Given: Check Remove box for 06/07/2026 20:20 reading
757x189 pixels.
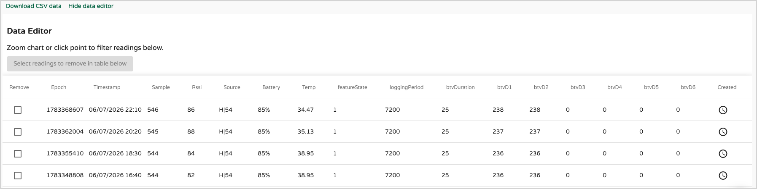Looking at the screenshot, I should 18,132.
